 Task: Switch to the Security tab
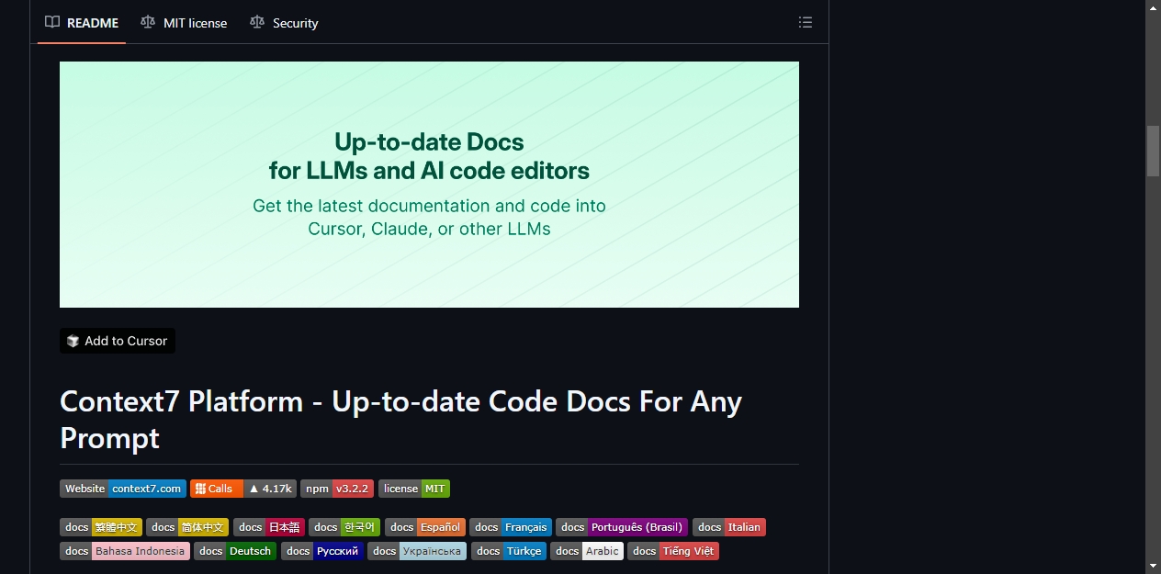point(284,23)
